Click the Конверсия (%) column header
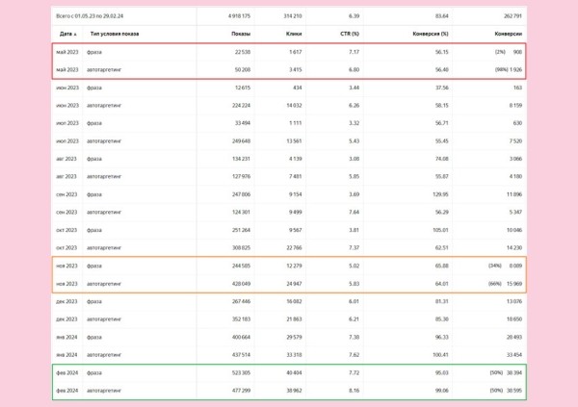The height and width of the screenshot is (407, 578). click(431, 34)
